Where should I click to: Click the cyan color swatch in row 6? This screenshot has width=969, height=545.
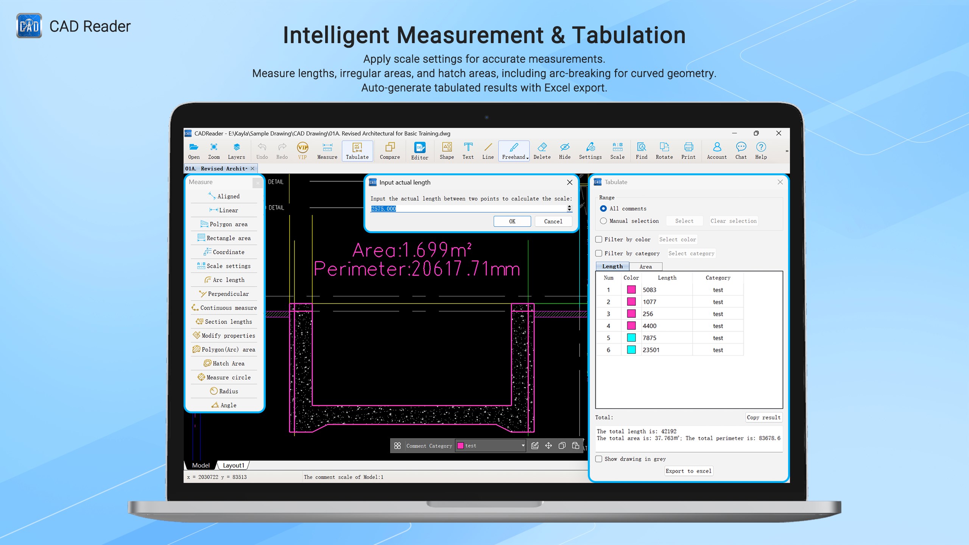(x=631, y=350)
